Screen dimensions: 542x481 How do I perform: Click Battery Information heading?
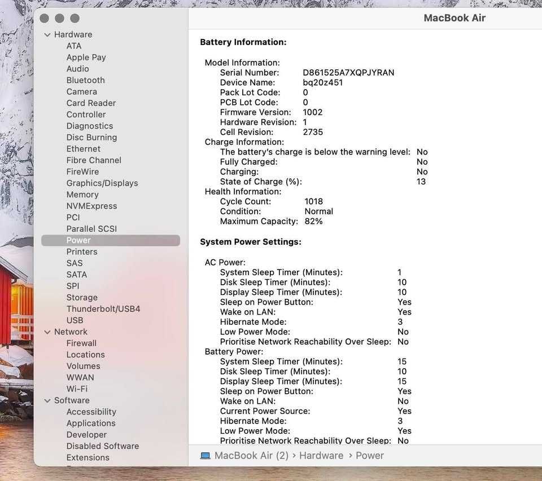[243, 42]
